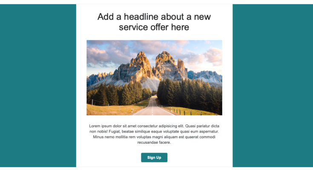This screenshot has height=170, width=313.
Task: Click the teal background right of the email
Action: 273,86
